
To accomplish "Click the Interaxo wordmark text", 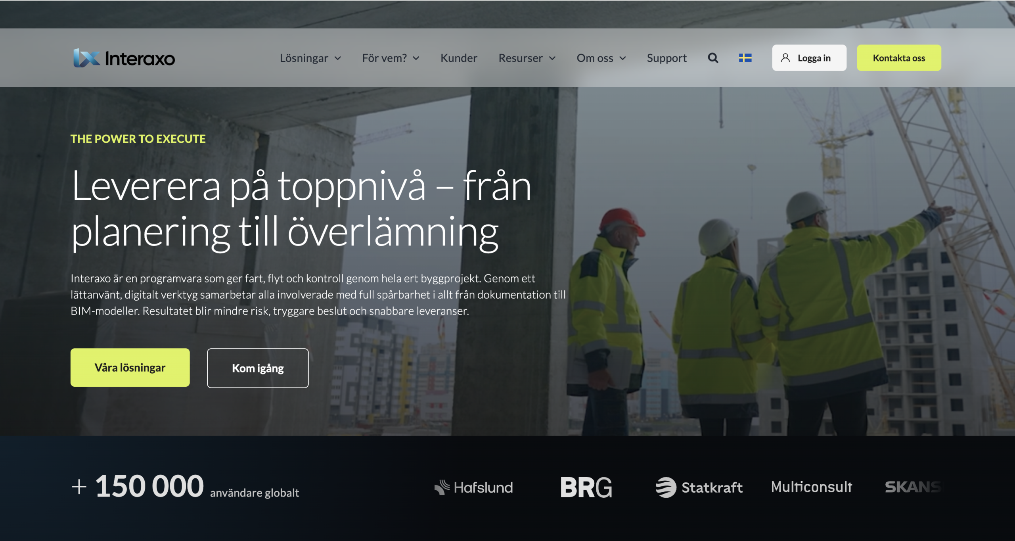I will coord(140,59).
